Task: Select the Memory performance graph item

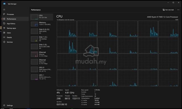Action: coord(42,24)
